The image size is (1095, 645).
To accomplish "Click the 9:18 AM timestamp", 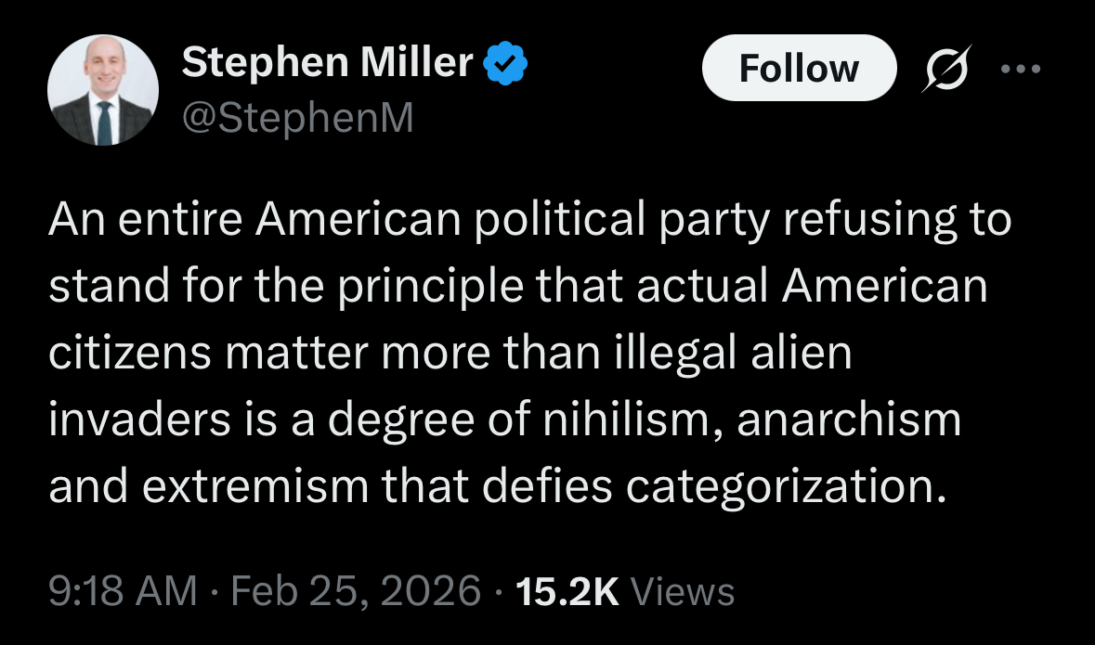I will pos(123,590).
